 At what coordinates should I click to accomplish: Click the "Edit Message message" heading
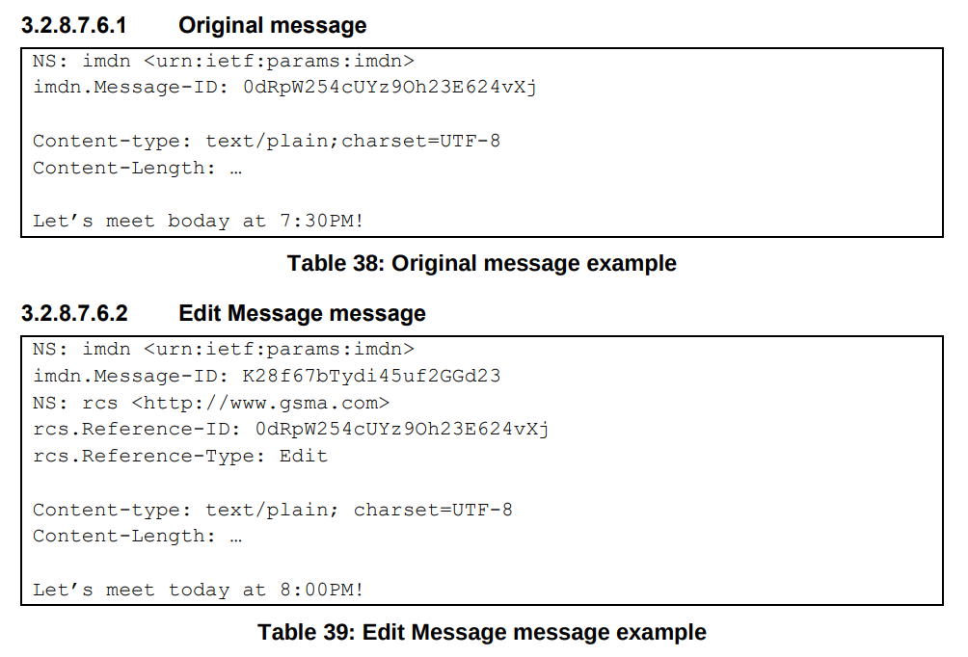coord(302,313)
